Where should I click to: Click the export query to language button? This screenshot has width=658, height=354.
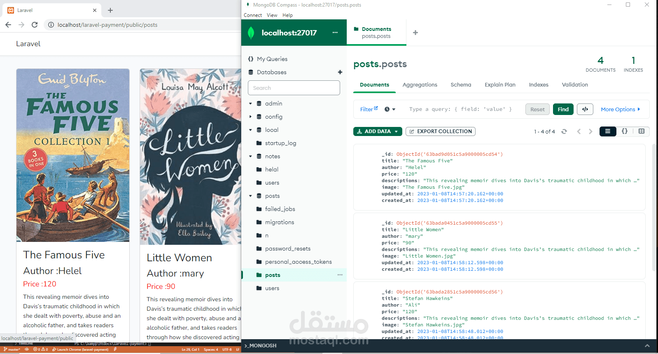[x=585, y=109]
